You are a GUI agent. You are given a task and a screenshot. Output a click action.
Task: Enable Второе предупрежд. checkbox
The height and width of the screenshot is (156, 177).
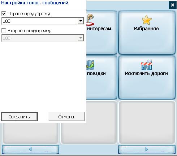click(x=4, y=30)
